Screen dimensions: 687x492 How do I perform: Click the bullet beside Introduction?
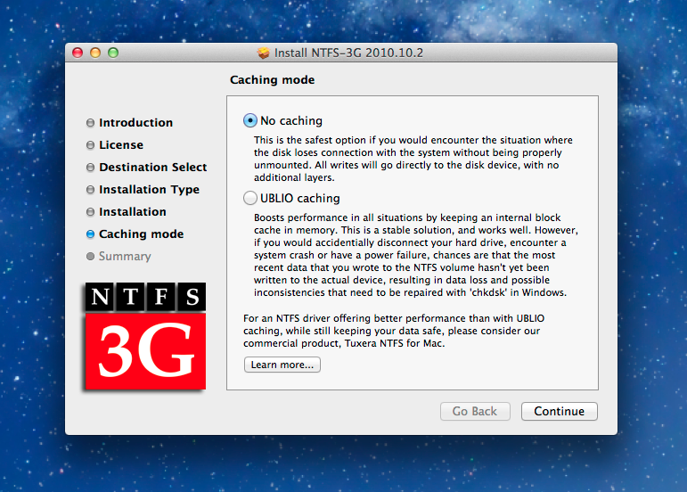coord(90,123)
